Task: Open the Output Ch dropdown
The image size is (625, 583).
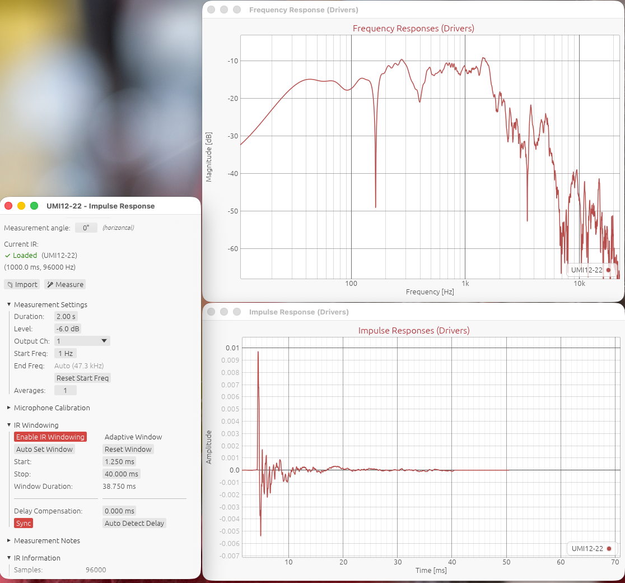Action: (82, 341)
